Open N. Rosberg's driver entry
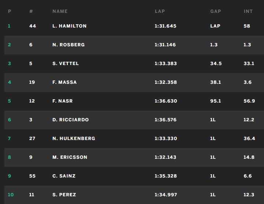 tap(68, 45)
